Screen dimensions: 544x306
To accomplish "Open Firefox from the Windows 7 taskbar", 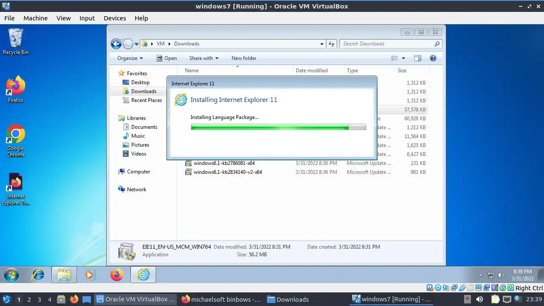I will 116,275.
